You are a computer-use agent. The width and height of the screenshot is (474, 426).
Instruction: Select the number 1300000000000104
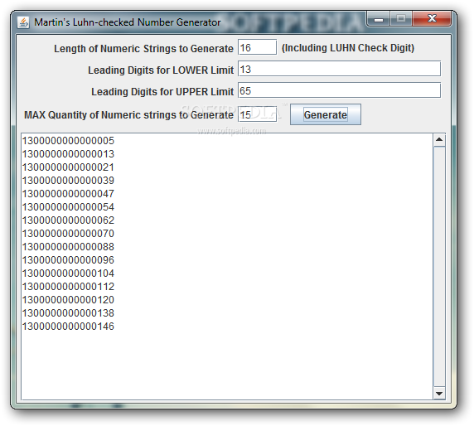tap(68, 274)
